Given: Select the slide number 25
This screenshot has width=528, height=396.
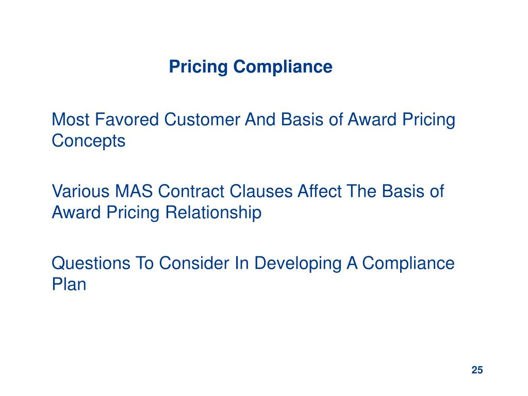Looking at the screenshot, I should click(477, 370).
